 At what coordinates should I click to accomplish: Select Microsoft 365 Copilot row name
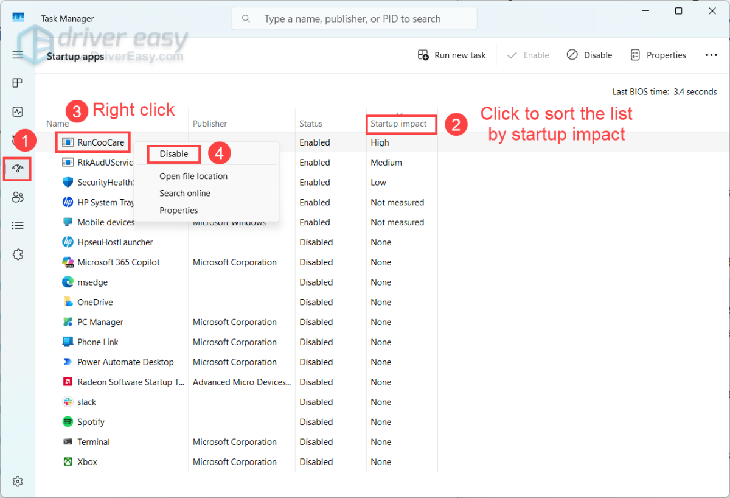(119, 262)
